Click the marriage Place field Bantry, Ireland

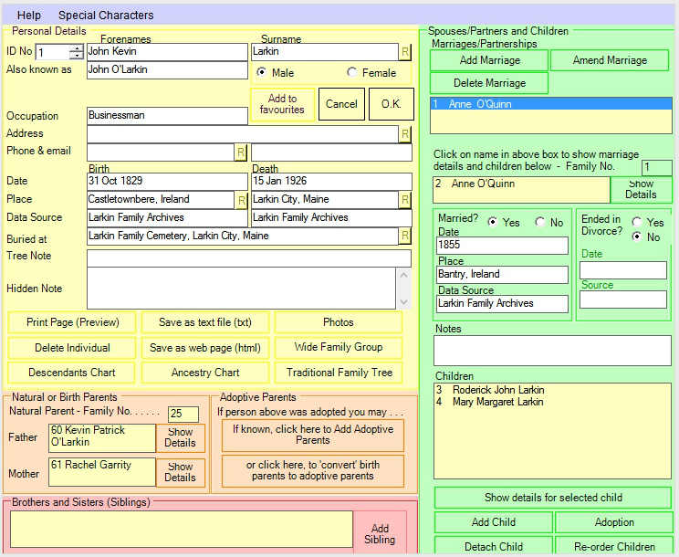[502, 275]
